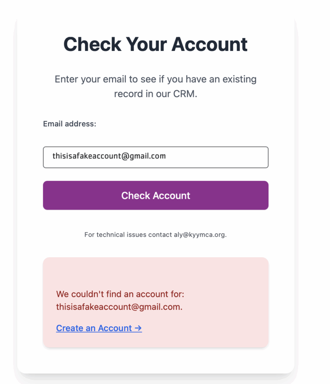Click the word Create in the blue link
The height and width of the screenshot is (384, 330).
pos(70,328)
